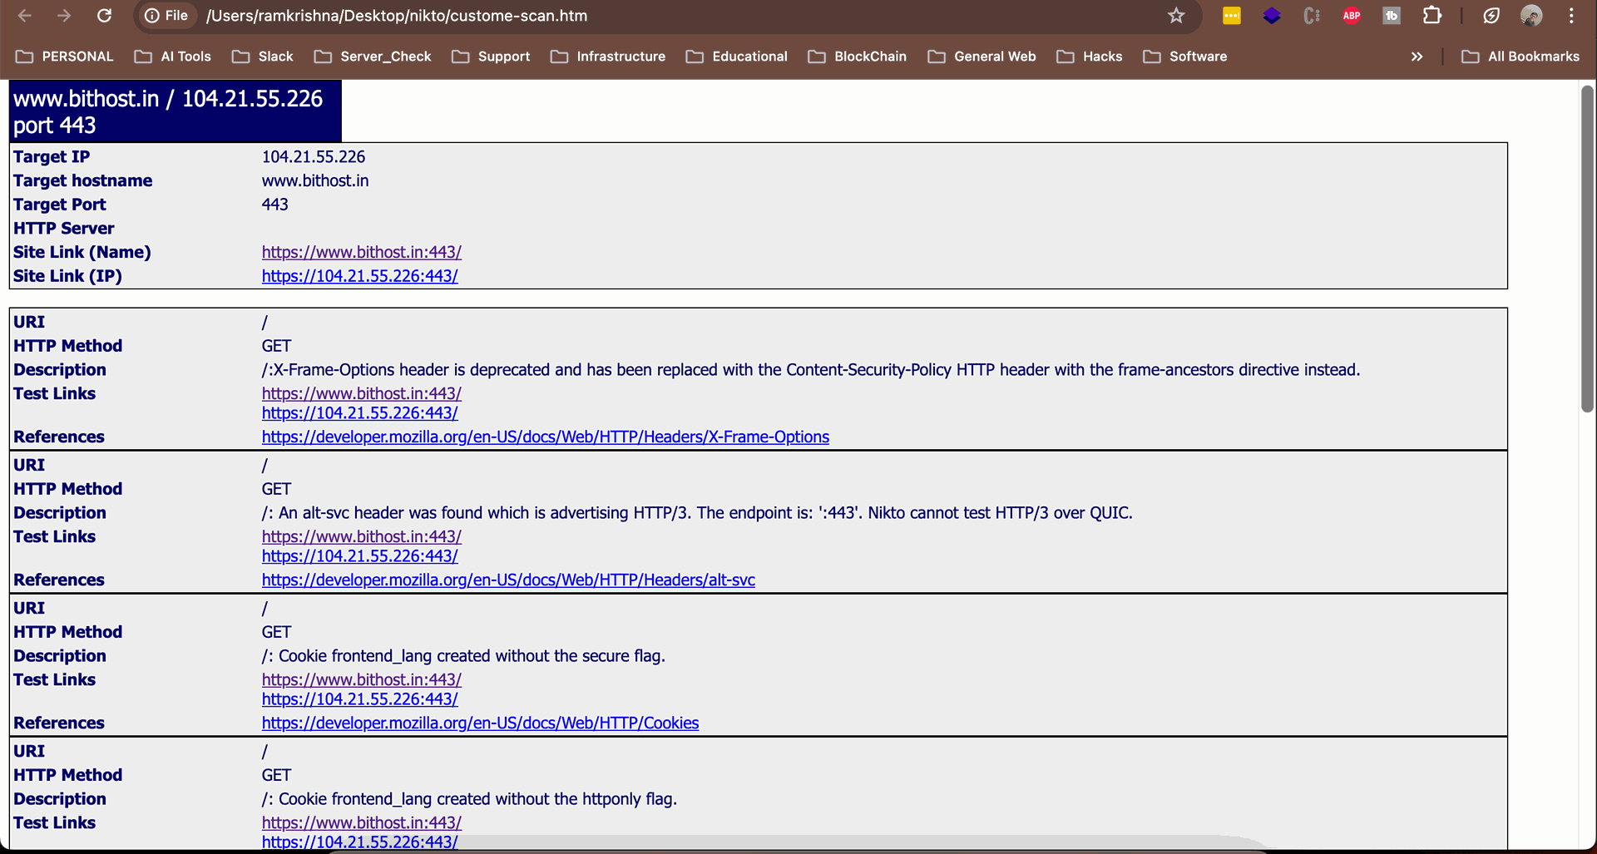Reload the custome-scan.htm page
Screen dimensions: 1597x854
[104, 16]
